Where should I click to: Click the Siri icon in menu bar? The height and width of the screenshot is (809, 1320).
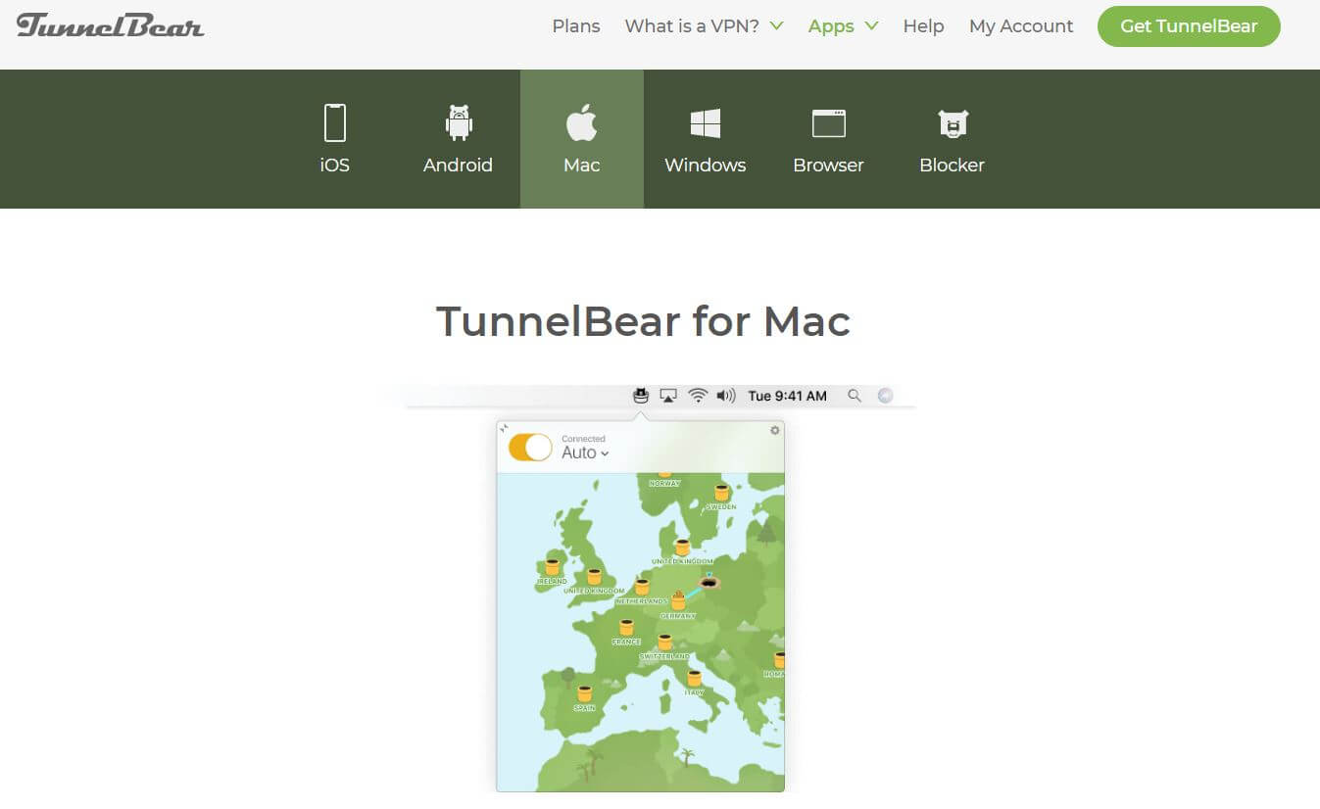point(885,396)
